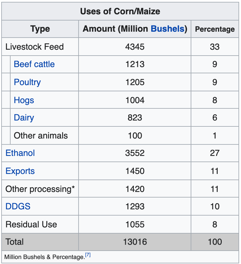Open the Poultry link
The width and height of the screenshot is (241, 264).
point(27,82)
